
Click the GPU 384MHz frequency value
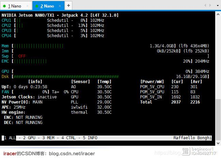pos(202,71)
